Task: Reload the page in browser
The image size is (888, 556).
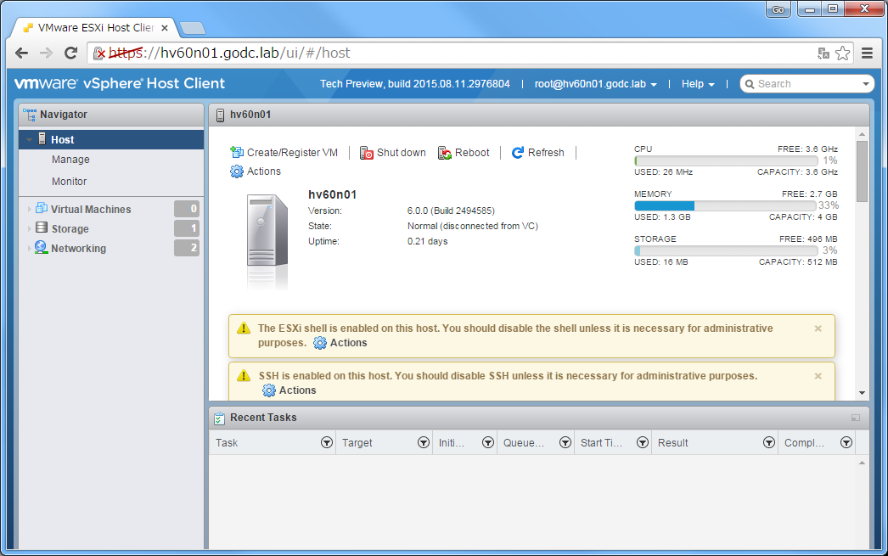Action: pyautogui.click(x=70, y=53)
